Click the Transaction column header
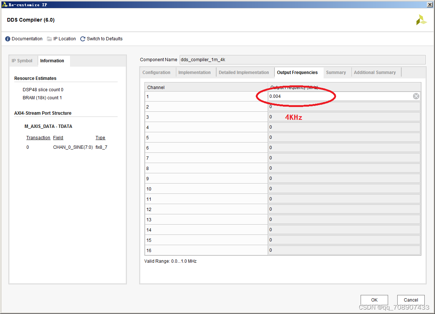 pyautogui.click(x=38, y=138)
